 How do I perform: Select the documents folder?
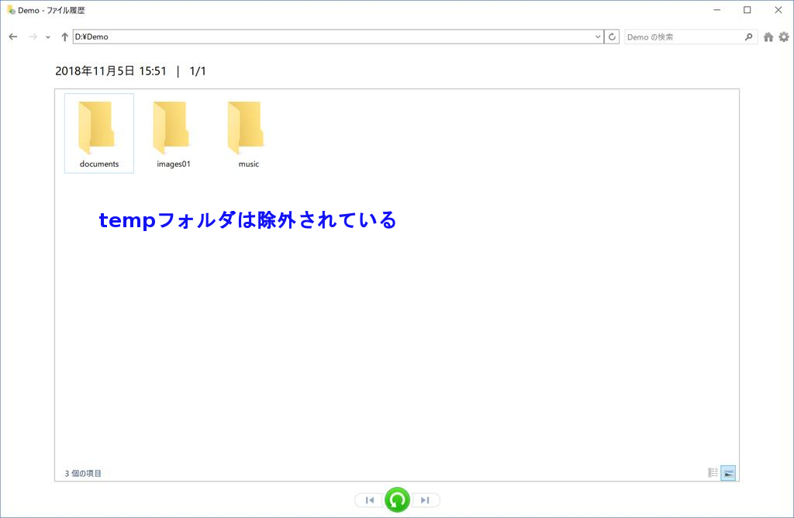pos(99,133)
